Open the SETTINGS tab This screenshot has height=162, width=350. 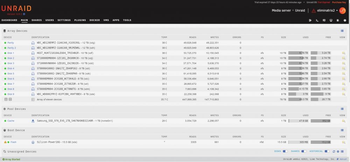pyautogui.click(x=64, y=20)
